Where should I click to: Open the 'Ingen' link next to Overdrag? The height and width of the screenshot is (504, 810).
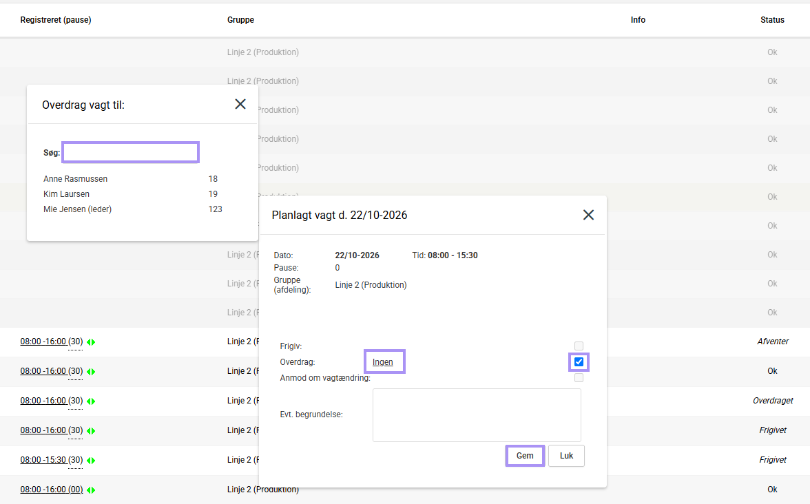[383, 362]
